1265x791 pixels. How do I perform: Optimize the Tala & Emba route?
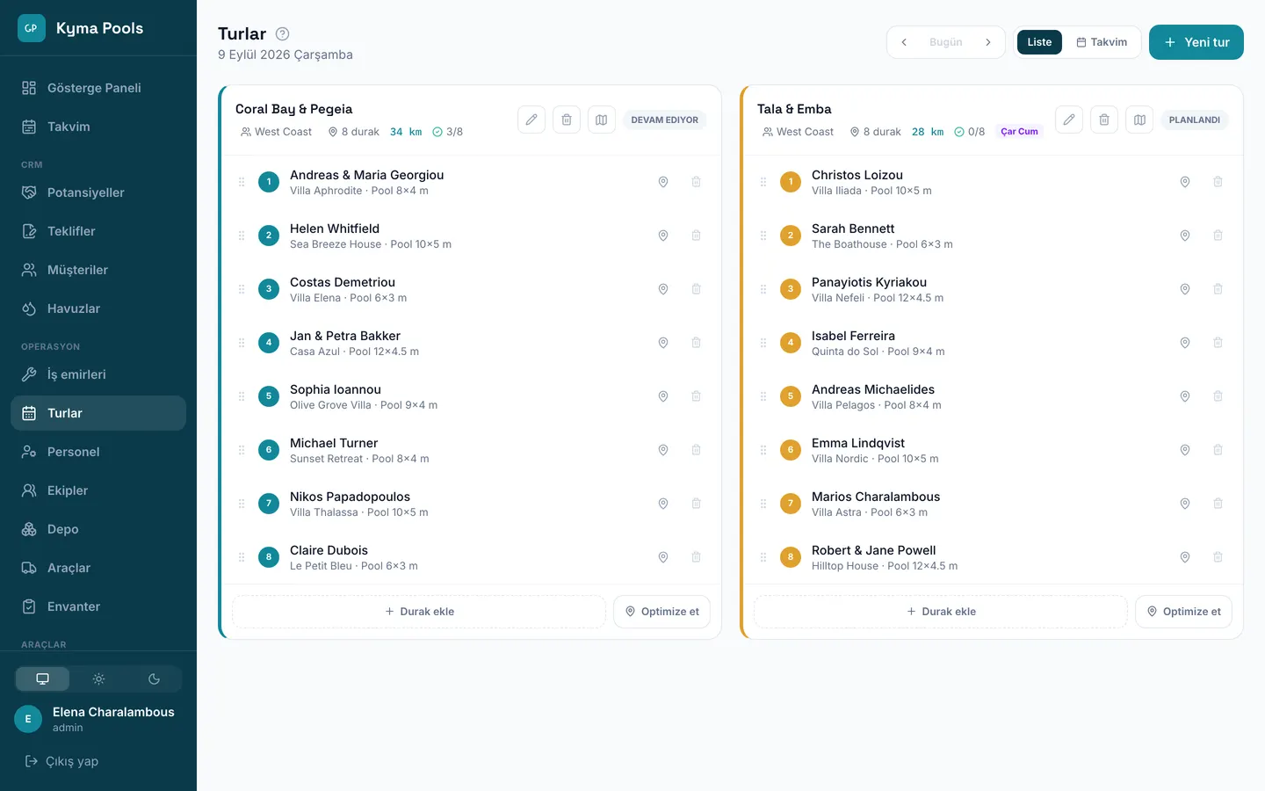pyautogui.click(x=1184, y=612)
